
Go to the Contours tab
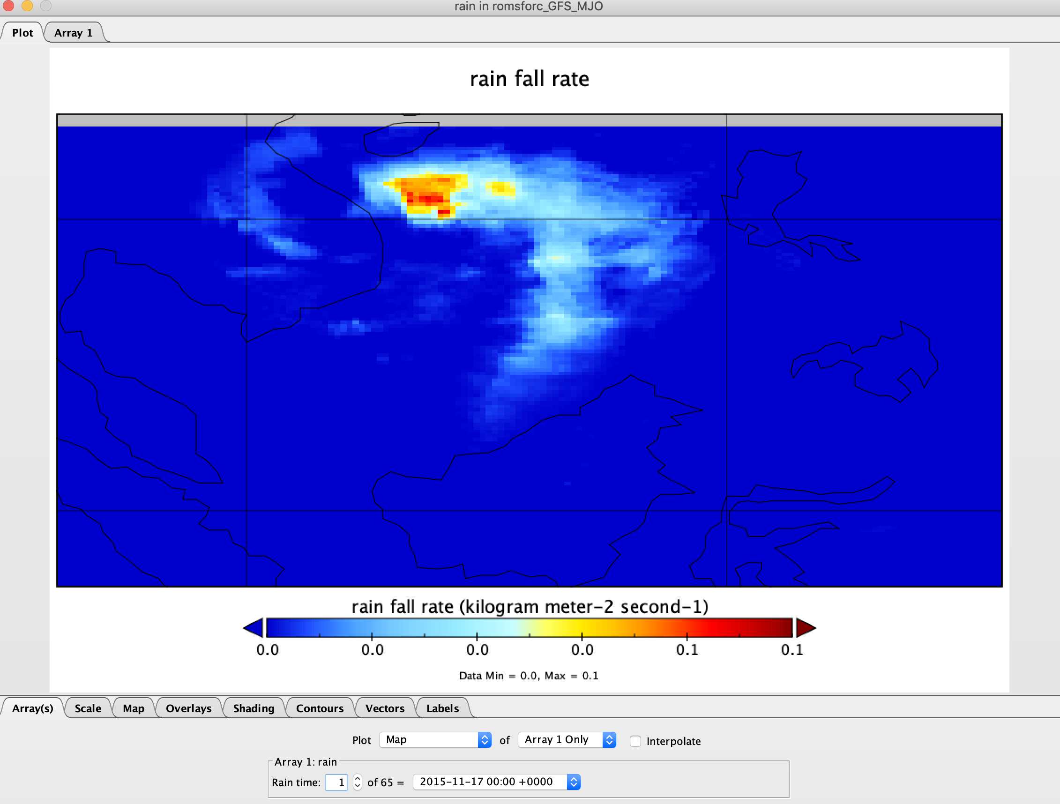point(320,708)
